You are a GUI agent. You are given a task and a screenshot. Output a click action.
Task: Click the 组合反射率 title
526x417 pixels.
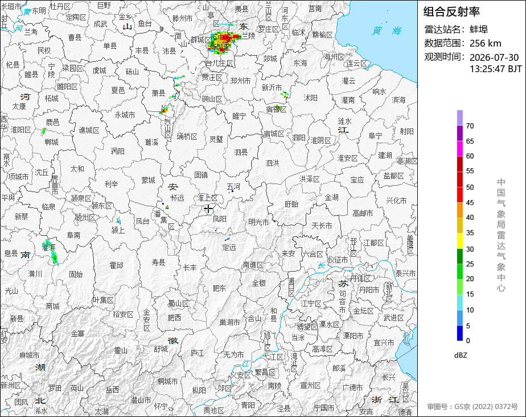coord(451,12)
